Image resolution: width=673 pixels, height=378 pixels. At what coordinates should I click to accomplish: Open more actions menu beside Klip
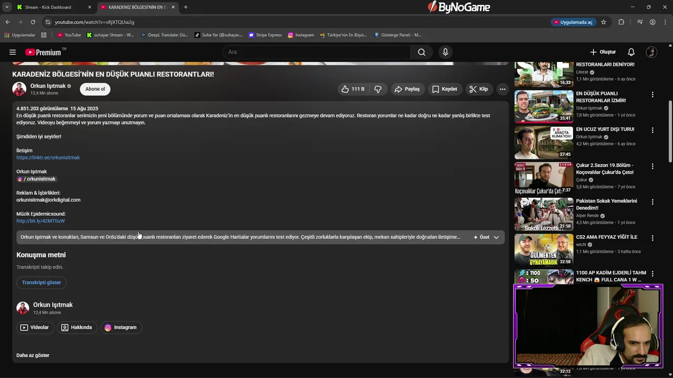tap(503, 89)
